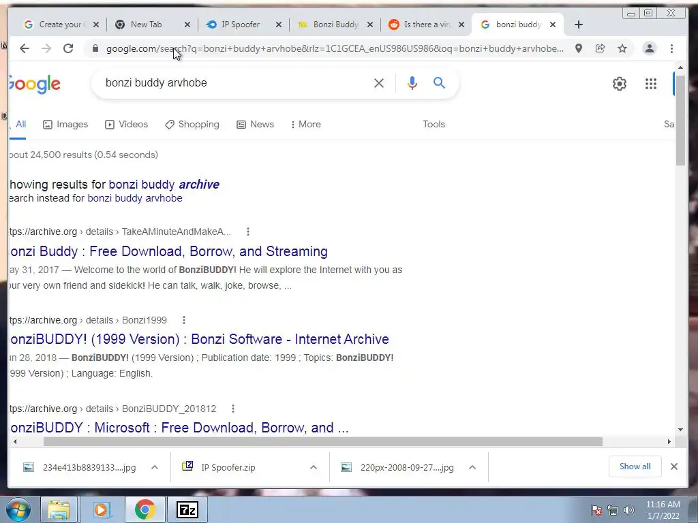698x523 pixels.
Task: Open options for BonziBUDDY_201812 result
Action: click(x=233, y=409)
